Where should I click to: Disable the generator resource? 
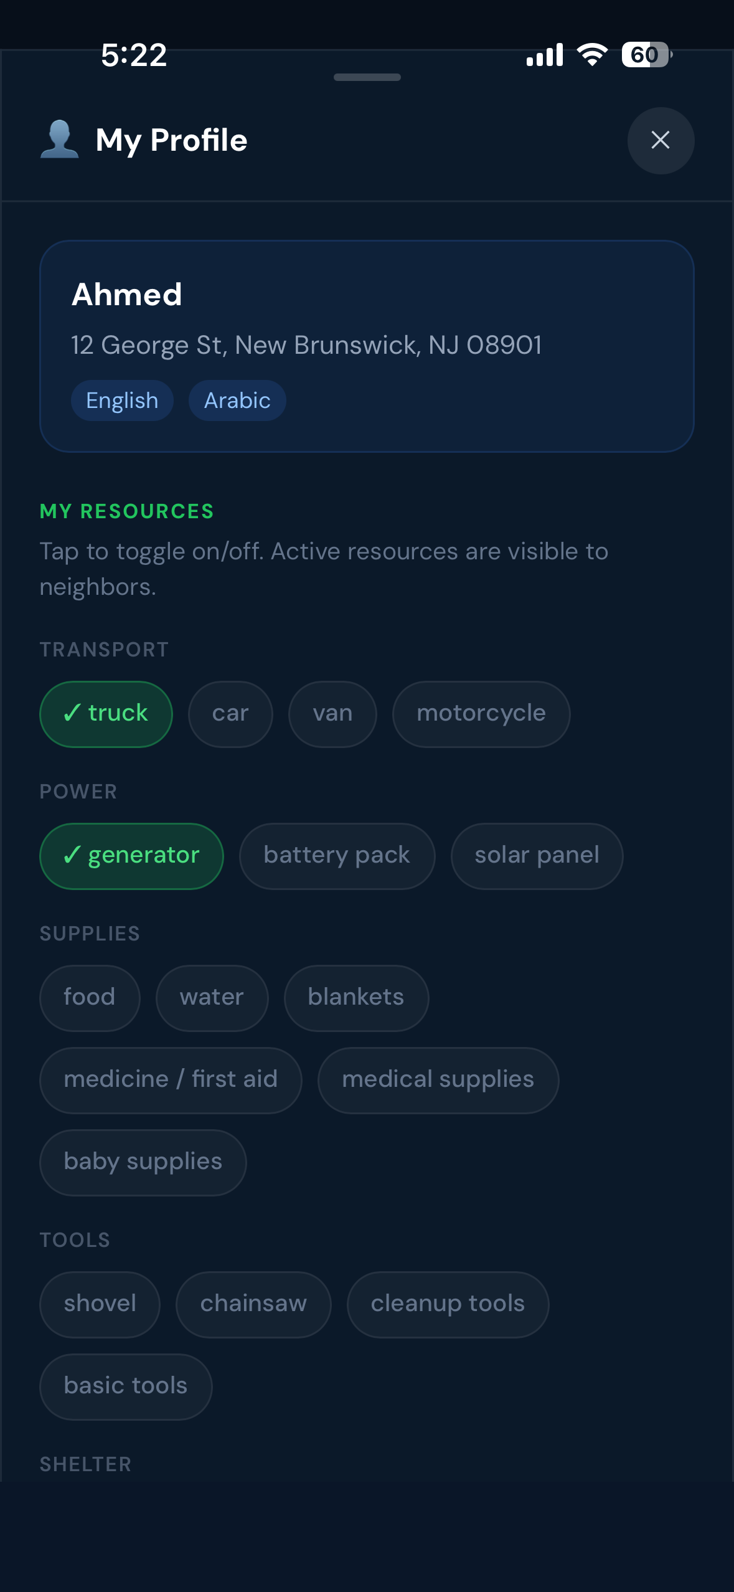coord(131,856)
